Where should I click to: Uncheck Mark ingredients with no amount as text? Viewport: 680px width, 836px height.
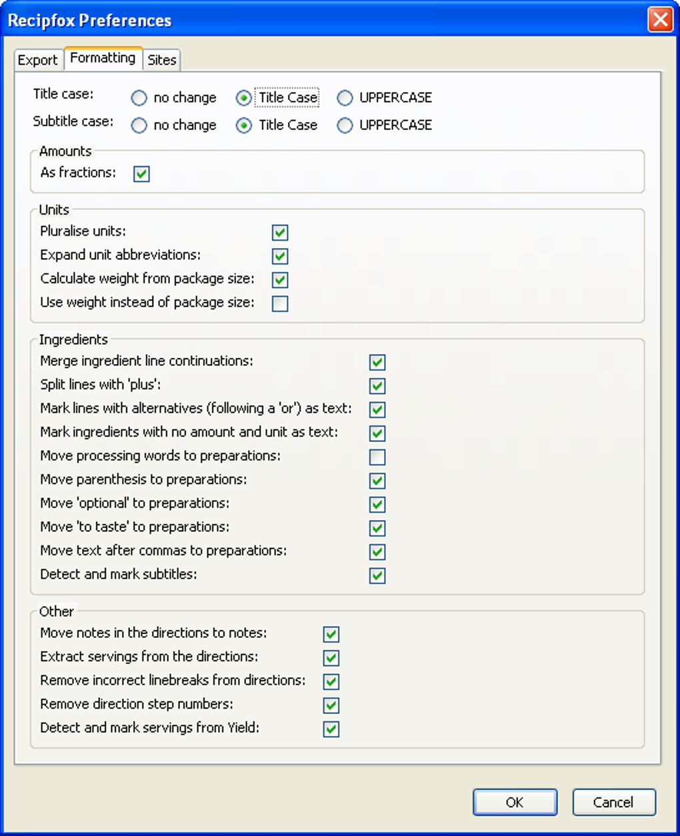[377, 433]
